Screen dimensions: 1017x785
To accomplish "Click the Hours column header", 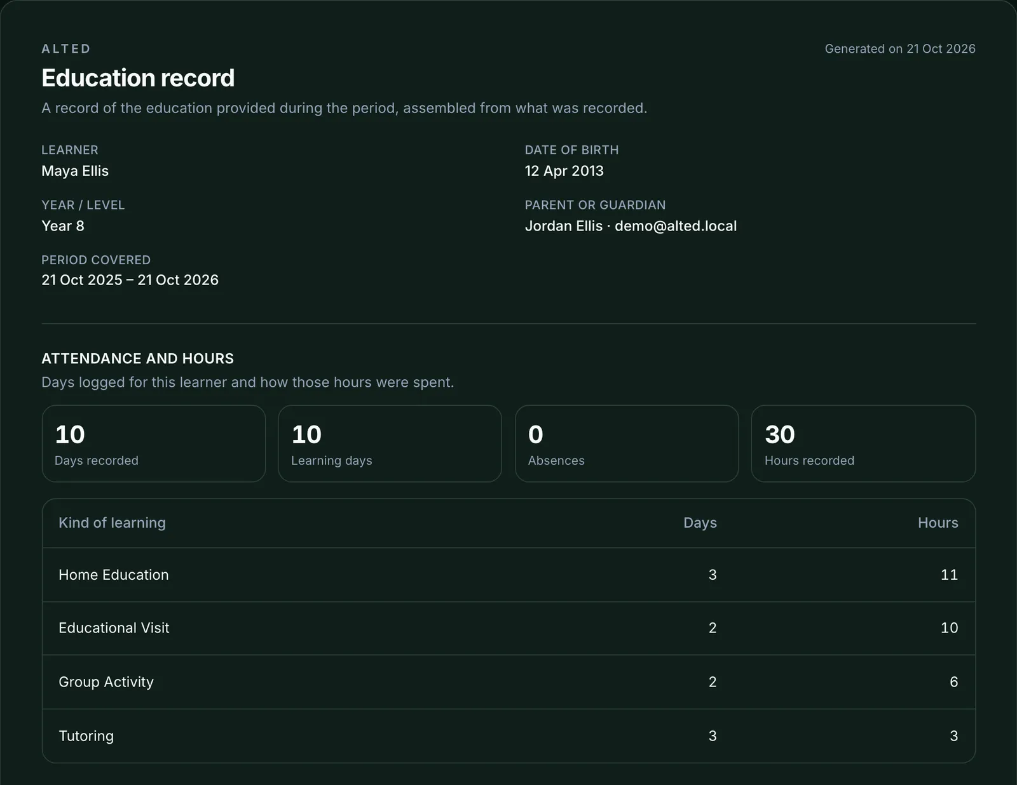I will pyautogui.click(x=938, y=523).
